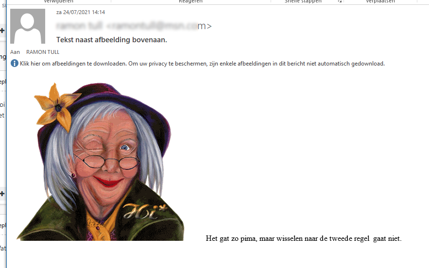Click the sender's grey avatar placeholder

point(28,26)
